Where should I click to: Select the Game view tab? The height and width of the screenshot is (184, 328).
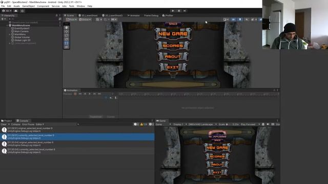click(161, 121)
